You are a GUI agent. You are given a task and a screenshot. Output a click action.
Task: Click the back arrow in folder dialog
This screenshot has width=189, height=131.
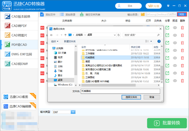coord(52,35)
